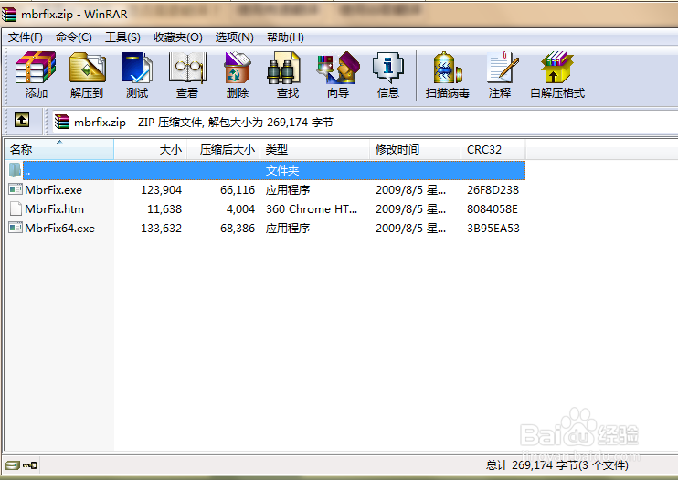Click size value 123,904
Screen dimensions: 678x480
pos(162,189)
